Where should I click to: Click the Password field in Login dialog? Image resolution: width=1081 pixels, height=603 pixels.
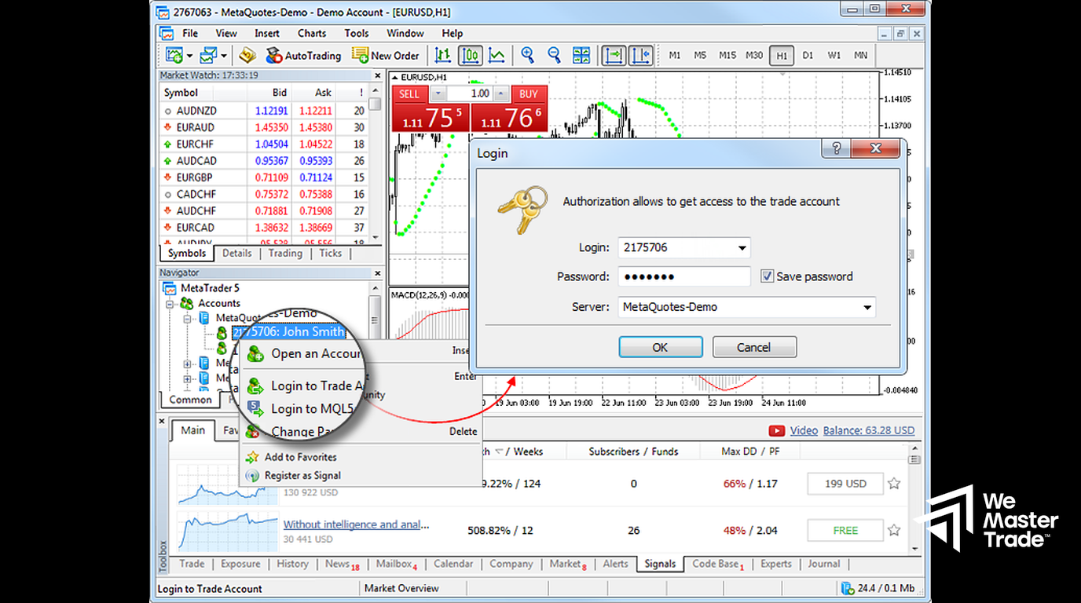(684, 276)
